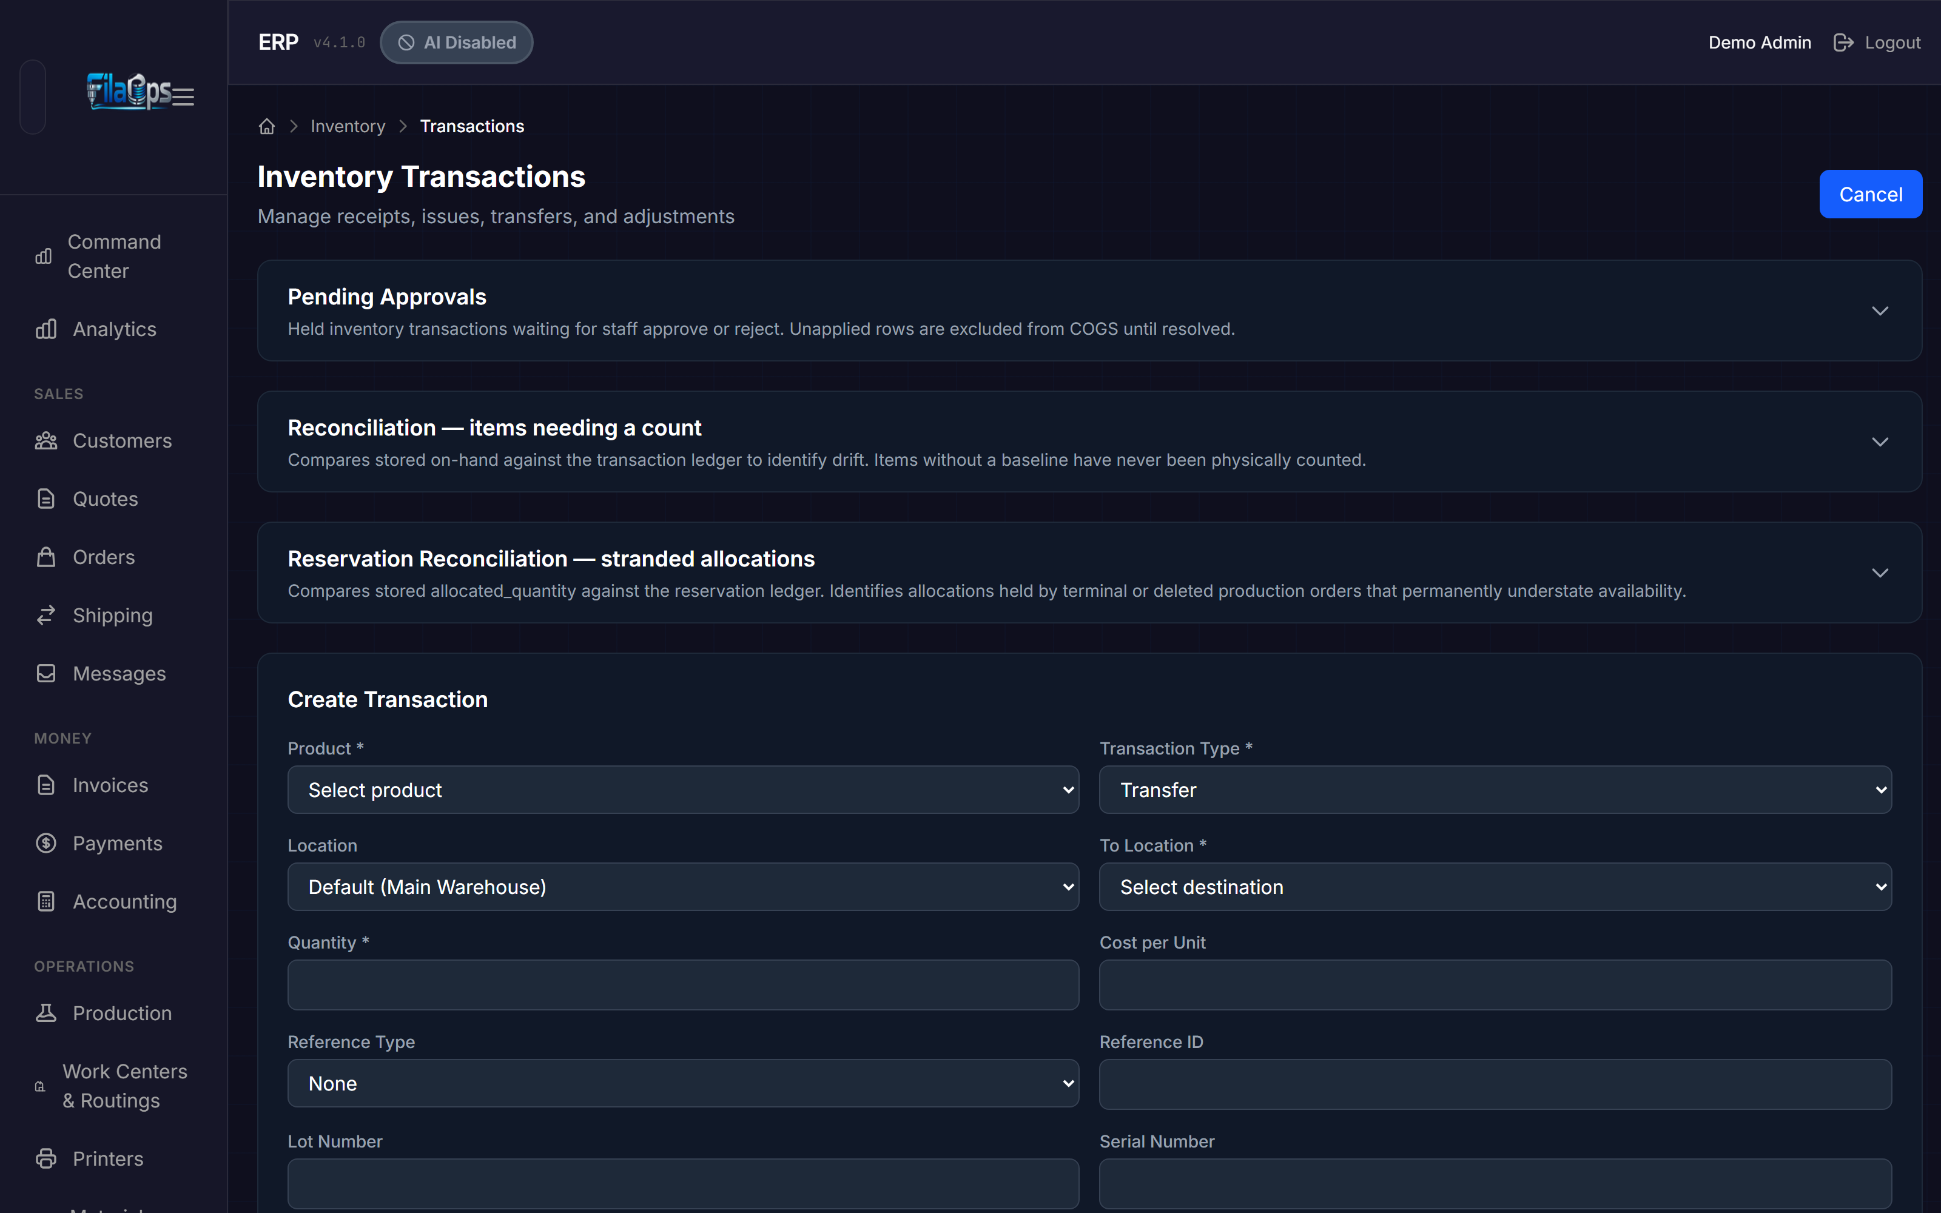Click the Production flask icon
The height and width of the screenshot is (1213, 1941).
coord(45,1013)
